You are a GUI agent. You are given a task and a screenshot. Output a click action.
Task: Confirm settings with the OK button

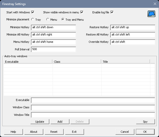coord(145,132)
